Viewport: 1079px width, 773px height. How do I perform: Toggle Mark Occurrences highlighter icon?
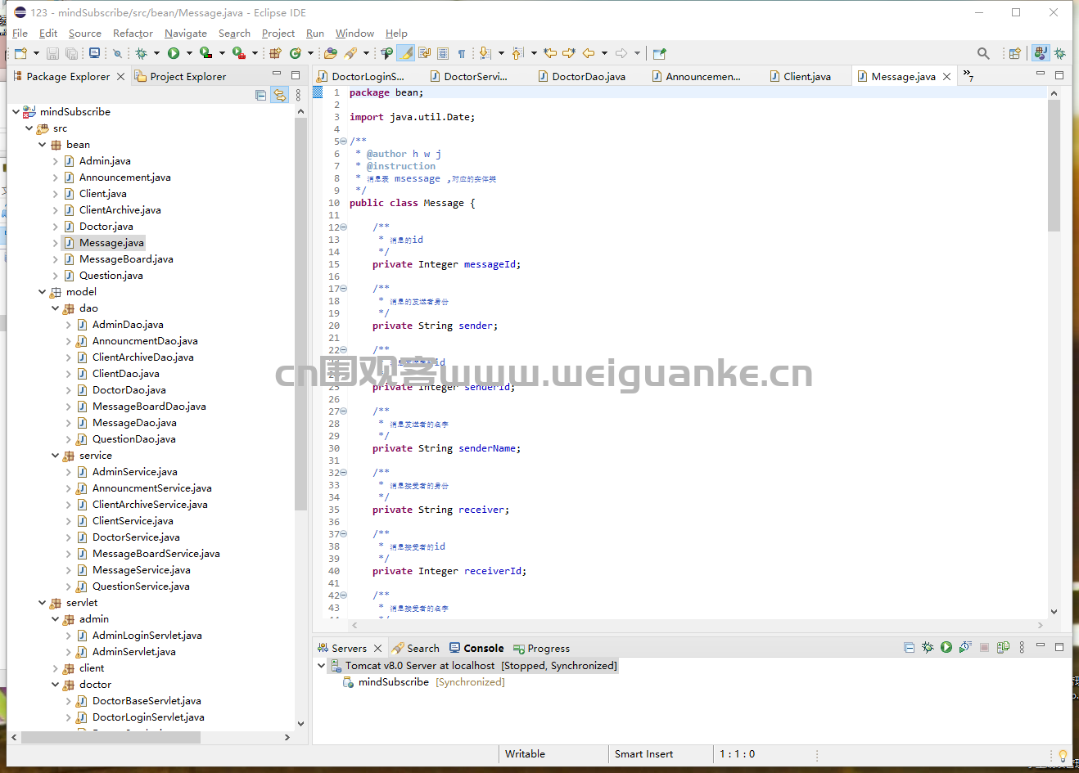pyautogui.click(x=406, y=53)
